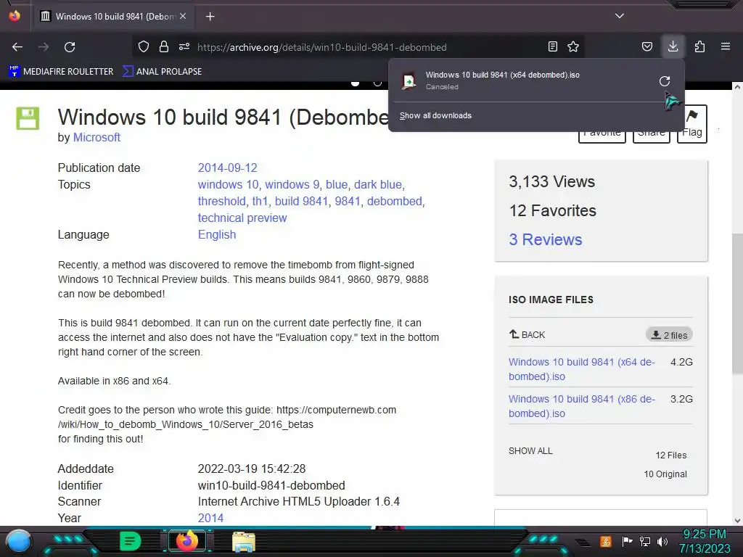
Task: Open MEDIAFIRE ROULETTER bookmark
Action: pyautogui.click(x=61, y=72)
